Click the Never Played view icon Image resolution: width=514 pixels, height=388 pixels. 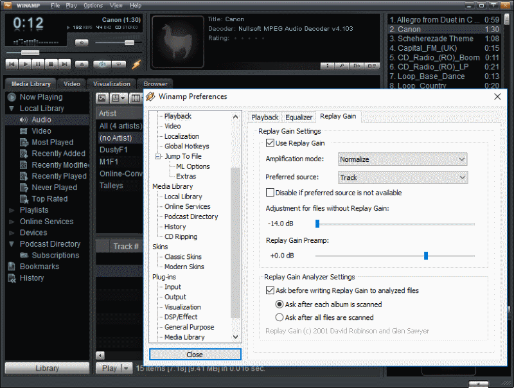(x=24, y=188)
